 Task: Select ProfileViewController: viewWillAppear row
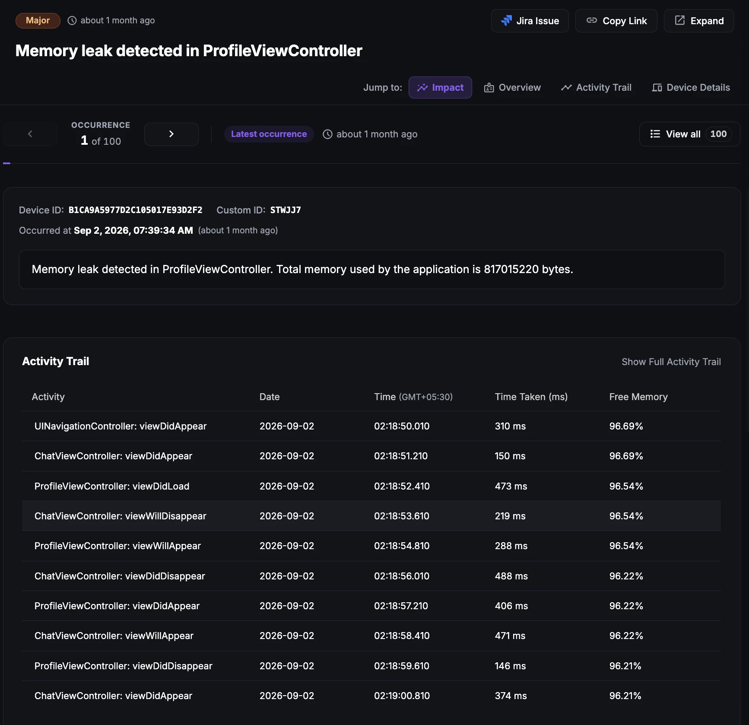click(371, 546)
